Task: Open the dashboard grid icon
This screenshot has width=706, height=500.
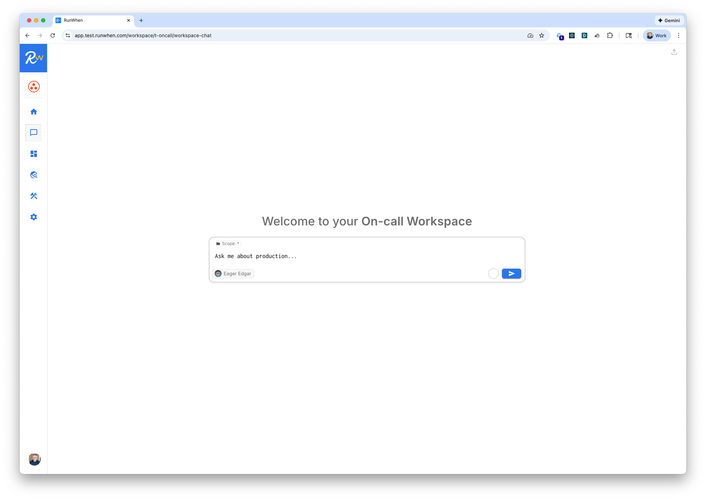Action: pos(34,154)
